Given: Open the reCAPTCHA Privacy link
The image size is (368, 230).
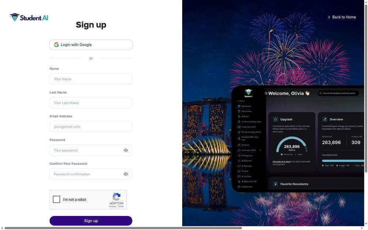Looking at the screenshot, I should 112,206.
